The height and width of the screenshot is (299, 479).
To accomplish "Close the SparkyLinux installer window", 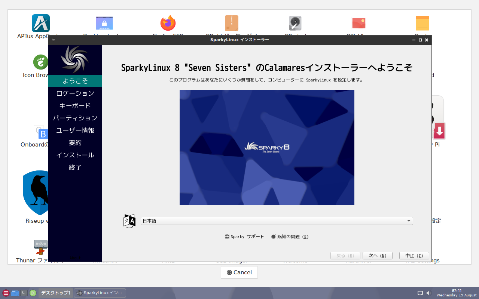I will coord(427,40).
